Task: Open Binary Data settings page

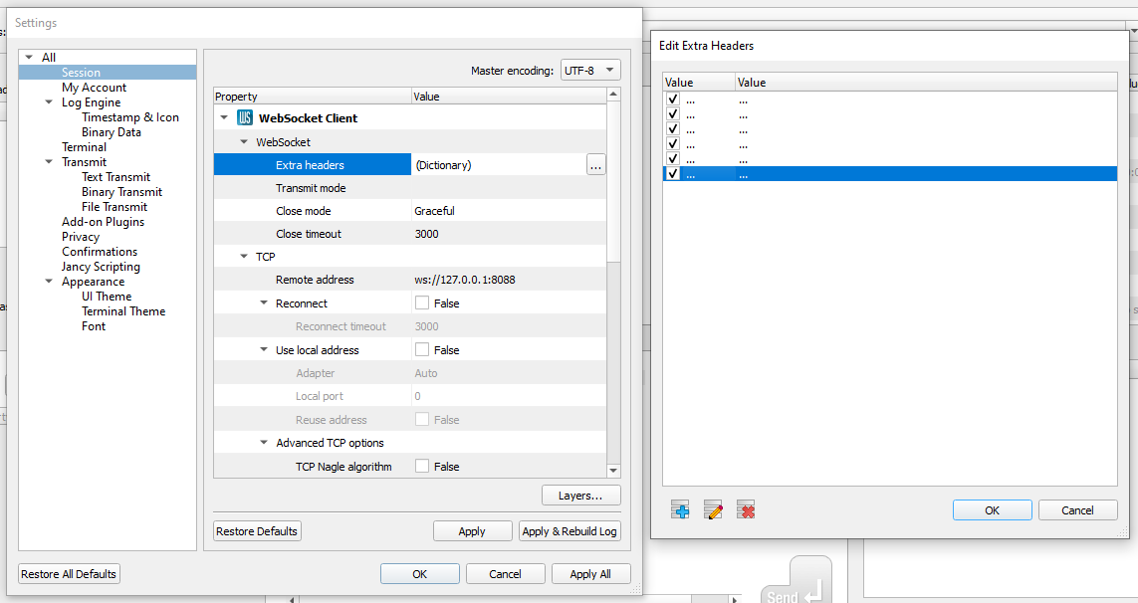Action: pos(112,132)
